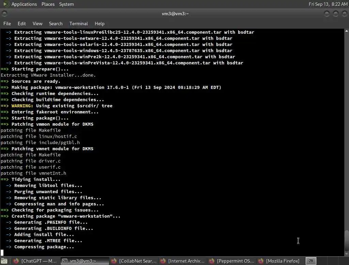349x265 pixels.
Task: Click 'patching file linux/hostif.c' line
Action: [39, 136]
